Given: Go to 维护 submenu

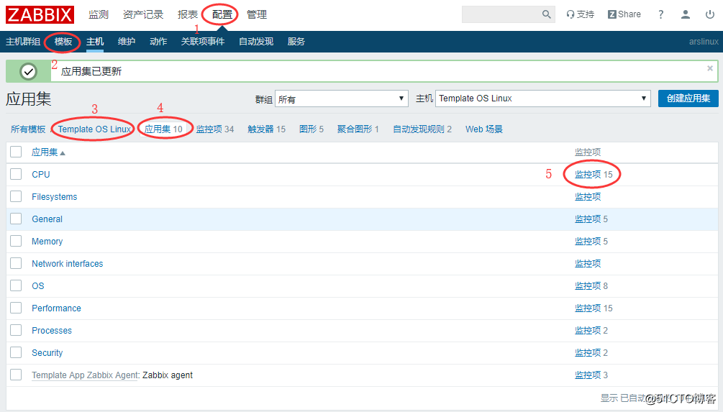Looking at the screenshot, I should 127,42.
